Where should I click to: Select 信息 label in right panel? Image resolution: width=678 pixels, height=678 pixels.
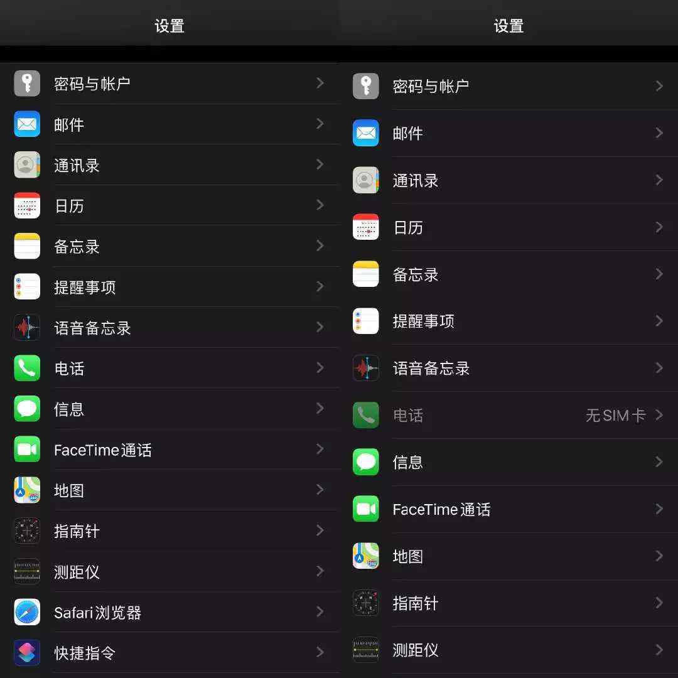(408, 462)
